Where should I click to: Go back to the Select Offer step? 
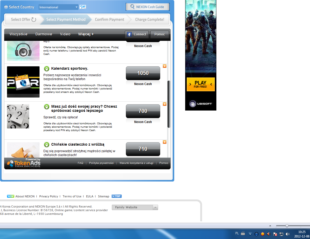[23, 19]
